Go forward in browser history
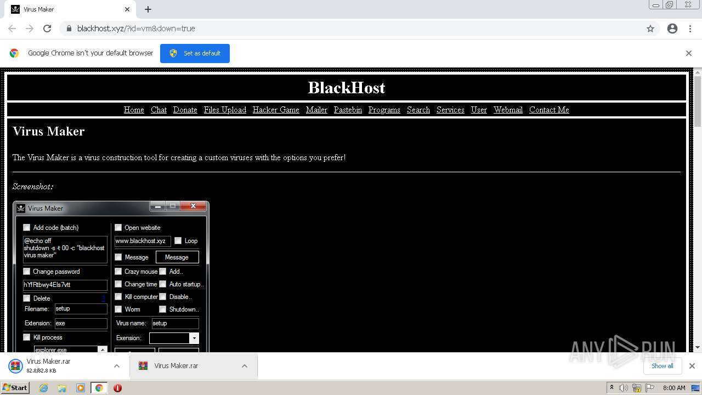Viewport: 702px width, 395px height. click(x=30, y=29)
